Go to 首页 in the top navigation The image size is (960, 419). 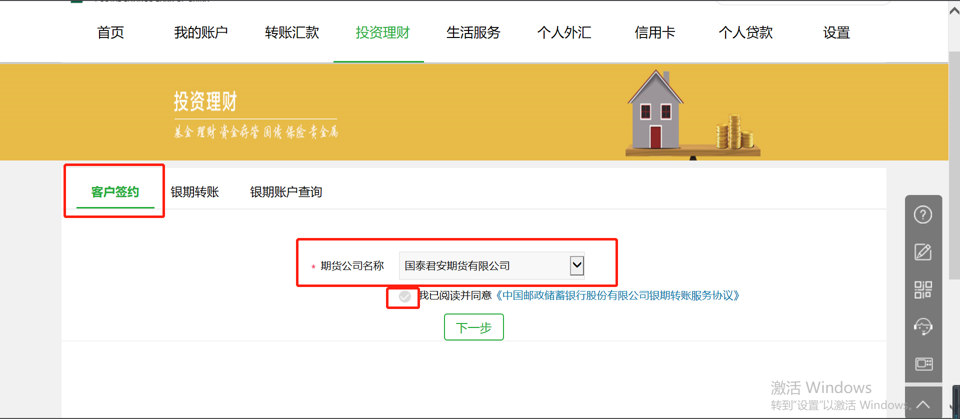tap(110, 32)
